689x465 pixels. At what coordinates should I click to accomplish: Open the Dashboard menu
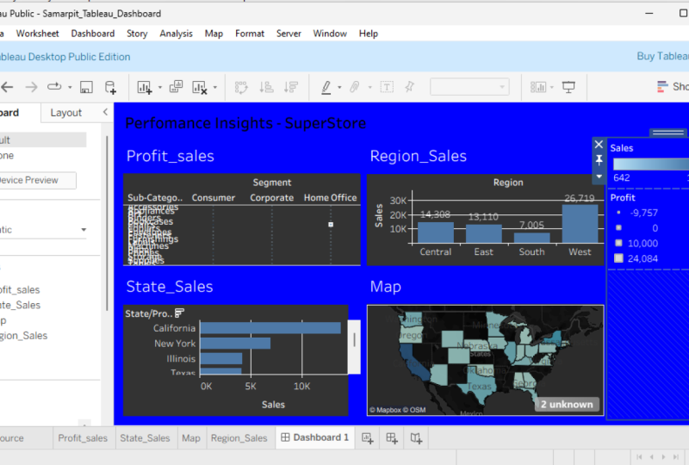[x=93, y=34]
